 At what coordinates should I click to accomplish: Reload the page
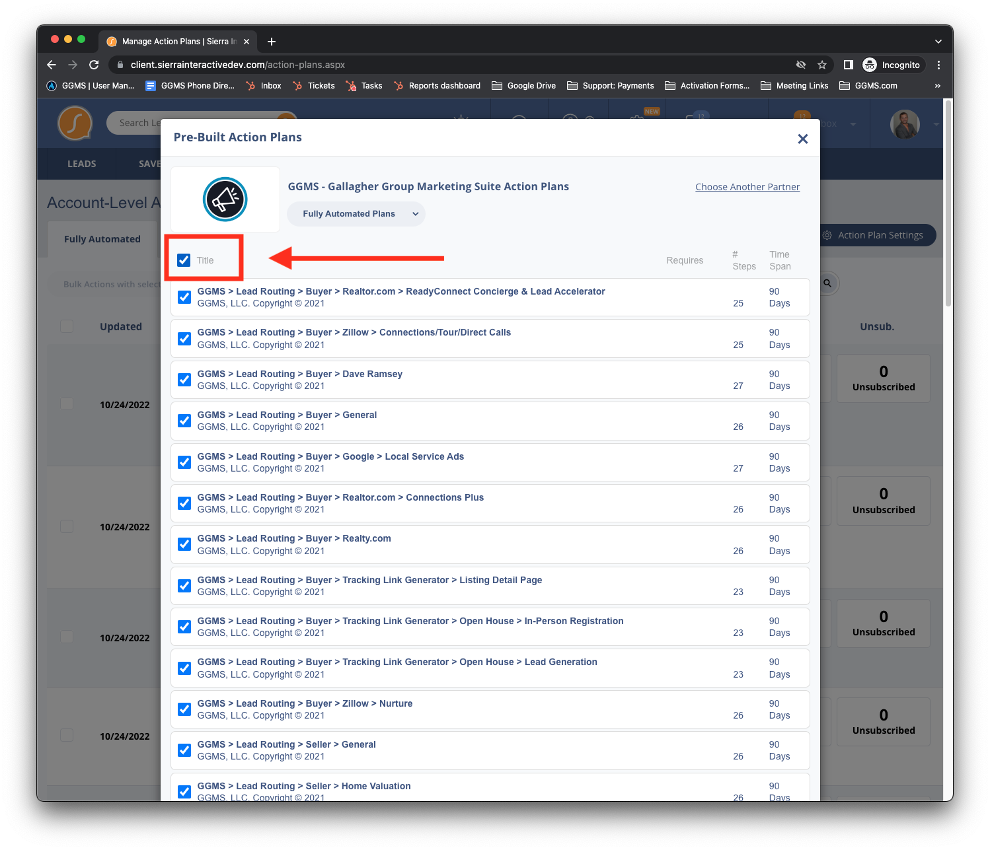(94, 65)
